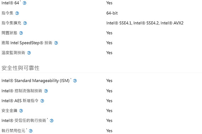The width and height of the screenshot is (202, 134).
Task: Click the help icon beside 執行禁用位元
Action: point(31,131)
